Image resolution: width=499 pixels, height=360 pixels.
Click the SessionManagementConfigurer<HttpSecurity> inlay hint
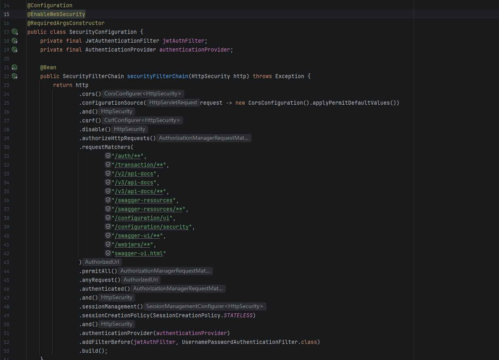(x=205, y=306)
